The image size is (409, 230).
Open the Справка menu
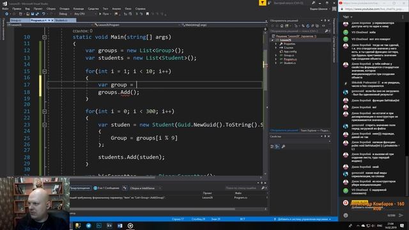[x=141, y=8]
